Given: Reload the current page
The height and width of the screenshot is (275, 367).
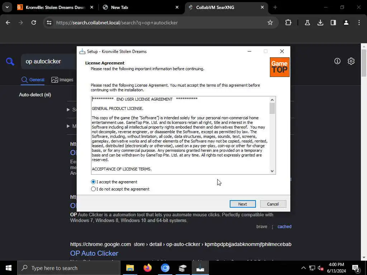Looking at the screenshot, I should pyautogui.click(x=34, y=23).
